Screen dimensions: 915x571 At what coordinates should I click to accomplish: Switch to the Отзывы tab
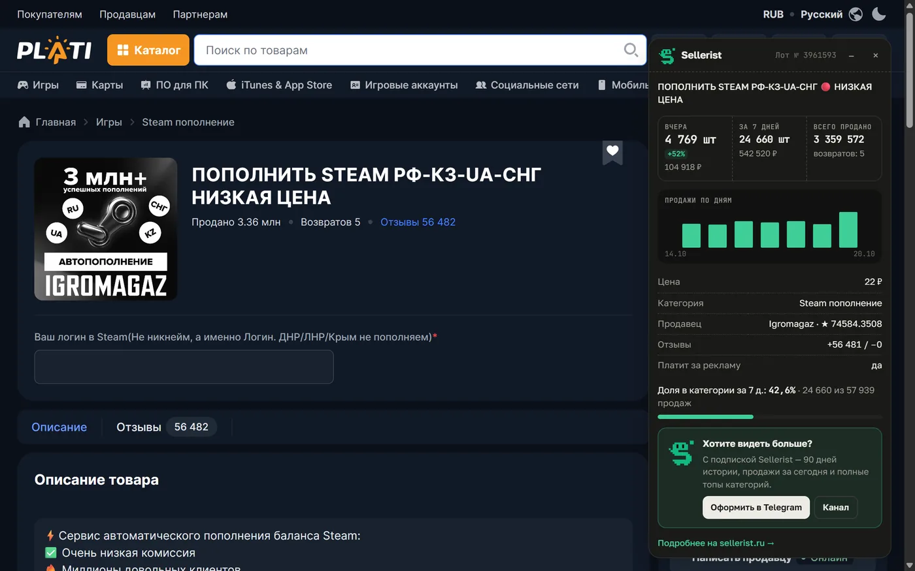click(166, 427)
